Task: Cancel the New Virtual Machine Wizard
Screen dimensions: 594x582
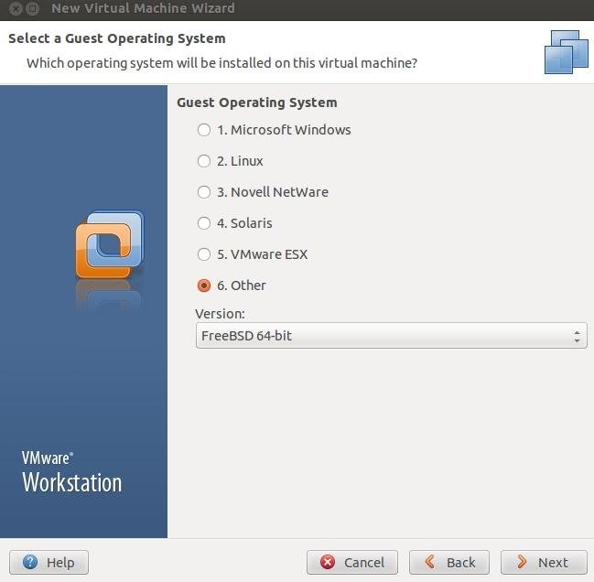Action: point(352,562)
